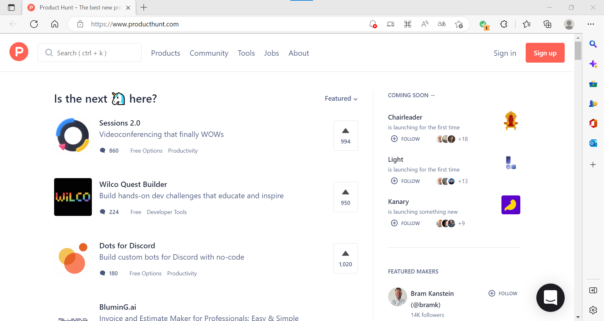Open the Favorites list icon
Image resolution: width=604 pixels, height=321 pixels.
point(527,24)
